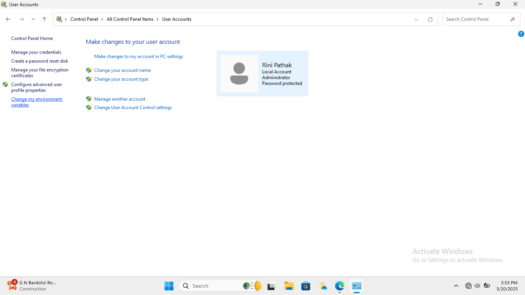
Task: Open the recent locations dropdown arrow
Action: coord(33,19)
